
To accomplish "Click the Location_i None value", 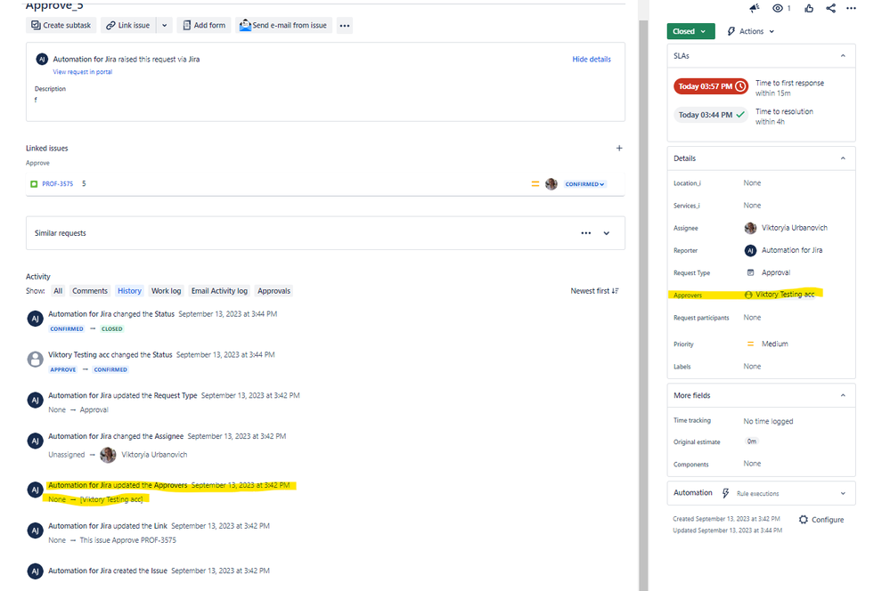I will click(752, 182).
